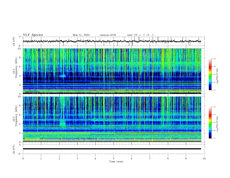Click the "6" kHz tick of ch.1 spectrogram
The width and height of the screenshot is (230, 178).
point(20,67)
